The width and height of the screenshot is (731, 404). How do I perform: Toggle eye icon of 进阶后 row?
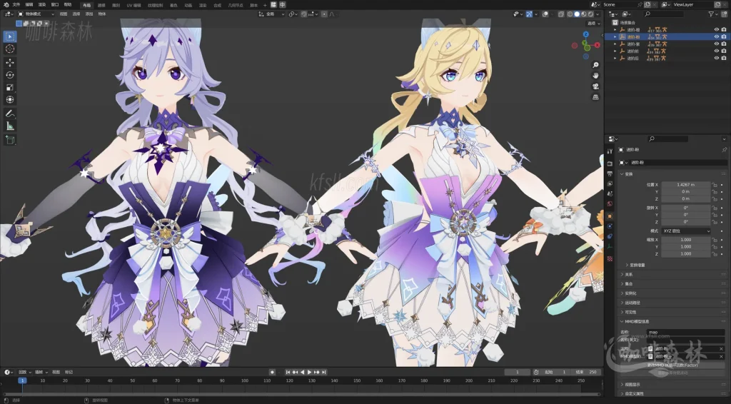[x=717, y=59]
